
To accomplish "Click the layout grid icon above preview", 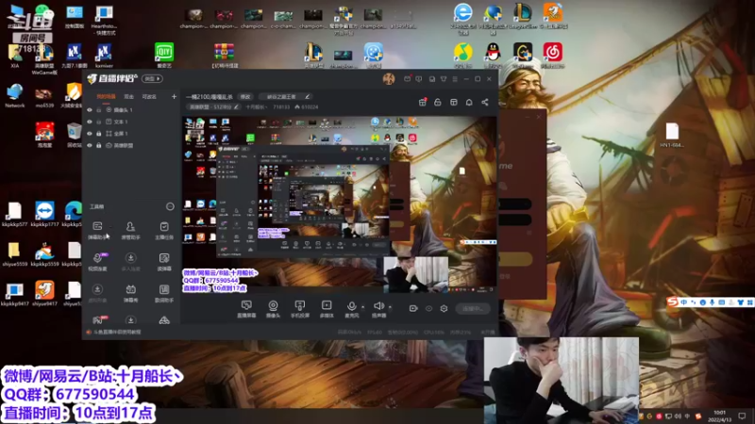I will pyautogui.click(x=454, y=102).
